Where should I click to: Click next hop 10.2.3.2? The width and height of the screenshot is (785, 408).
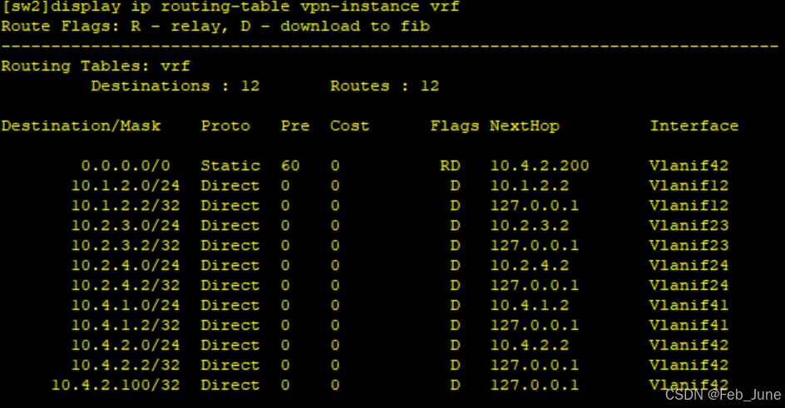(x=529, y=225)
